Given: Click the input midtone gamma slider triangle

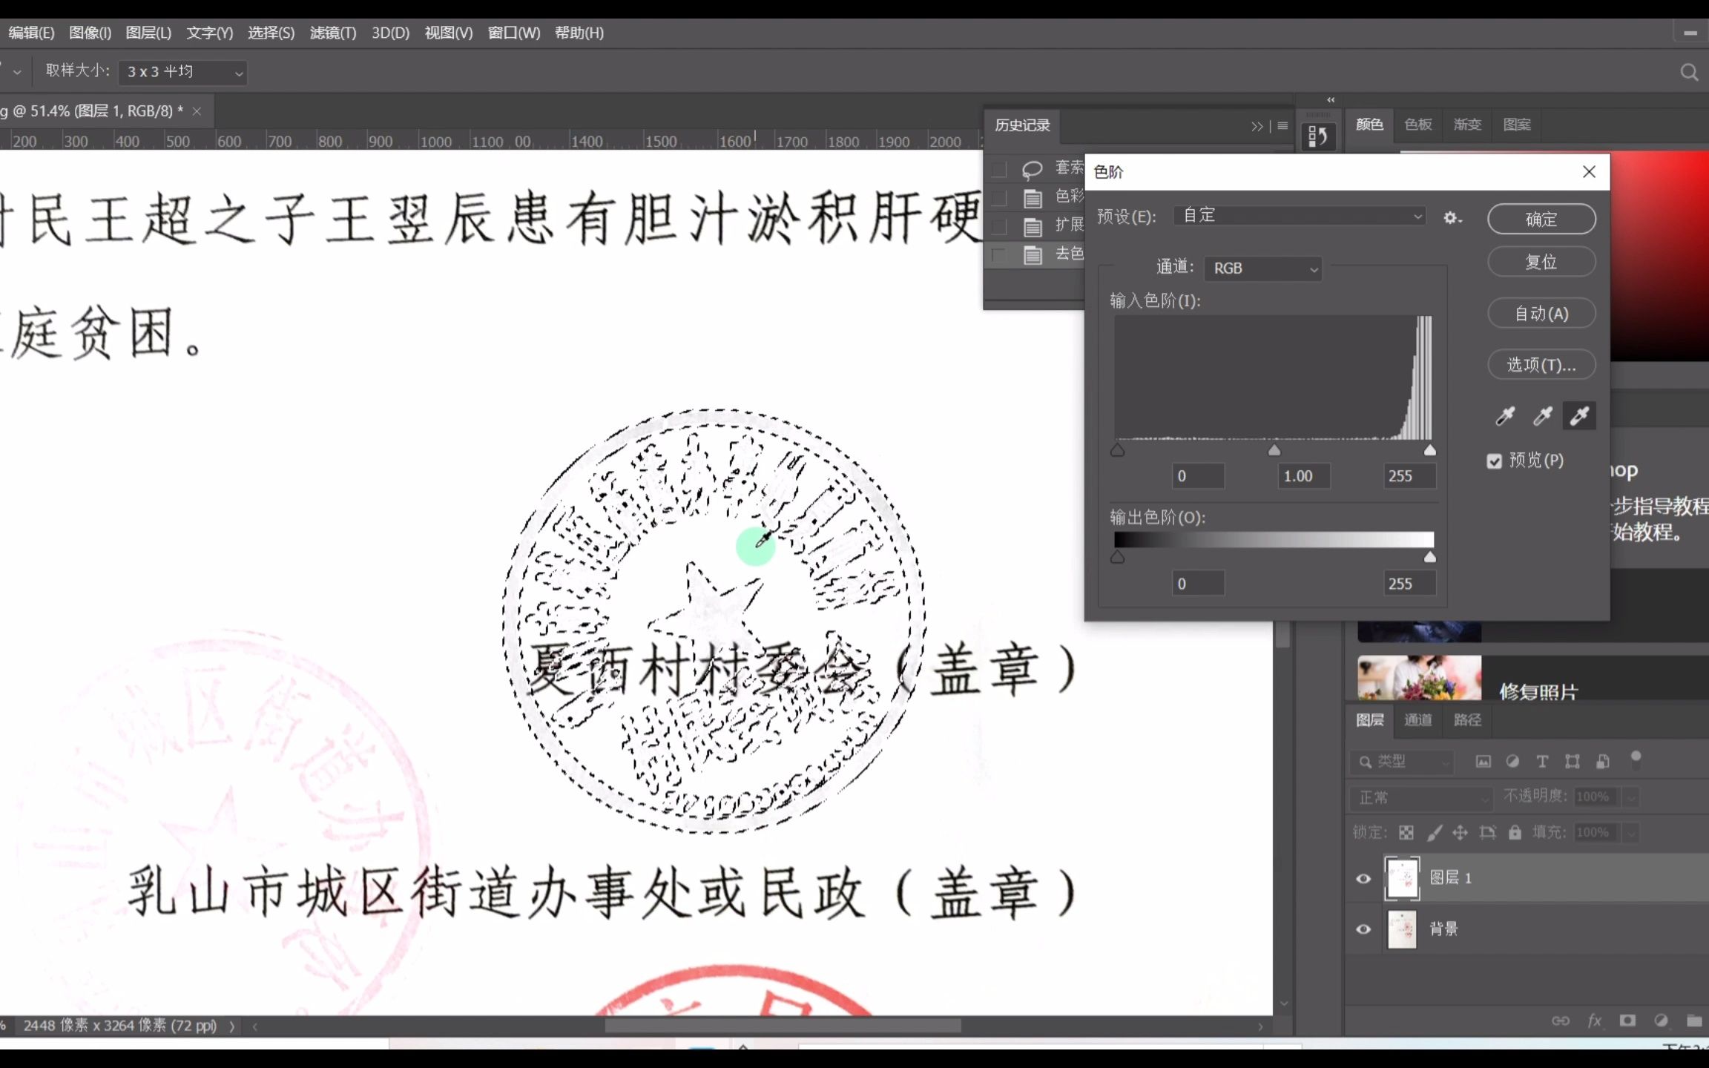Looking at the screenshot, I should pyautogui.click(x=1274, y=450).
